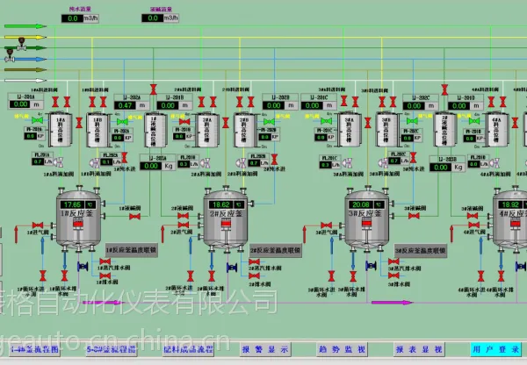Click the 2#循环水排水阀 valve
This screenshot has height=365, width=527.
click(212, 276)
